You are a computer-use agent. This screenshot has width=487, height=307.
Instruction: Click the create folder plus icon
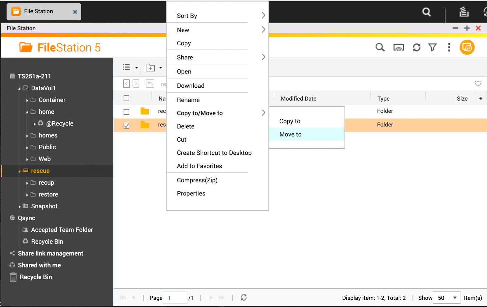click(150, 68)
